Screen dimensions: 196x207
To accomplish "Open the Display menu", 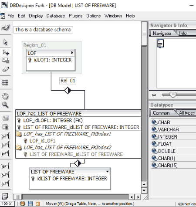I will [x=36, y=16].
